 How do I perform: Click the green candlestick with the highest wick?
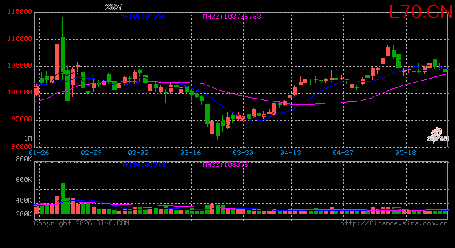click(62, 48)
